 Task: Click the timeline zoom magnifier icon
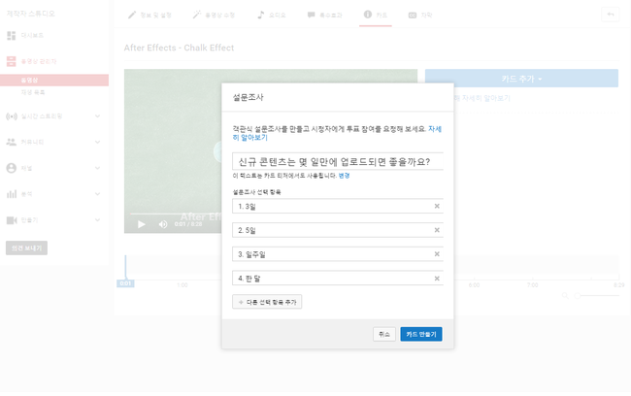(x=565, y=296)
